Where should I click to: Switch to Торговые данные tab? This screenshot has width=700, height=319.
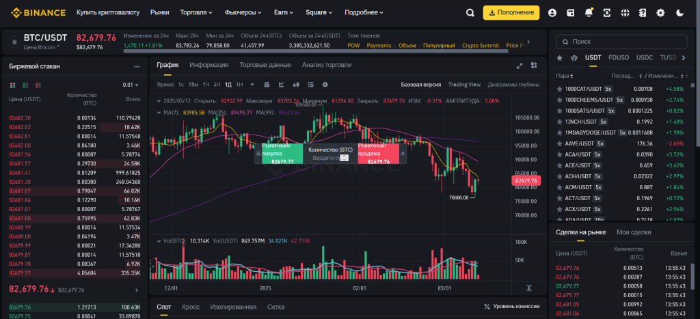click(265, 65)
